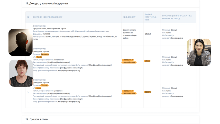
Task: Click the highlighted name 'Алла'
Action: click(x=39, y=88)
